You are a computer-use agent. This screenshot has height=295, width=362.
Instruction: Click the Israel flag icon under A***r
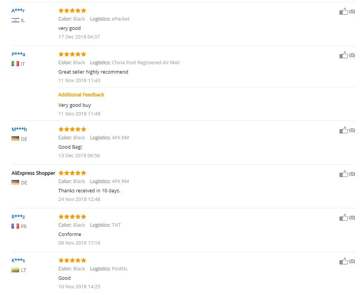click(x=15, y=20)
